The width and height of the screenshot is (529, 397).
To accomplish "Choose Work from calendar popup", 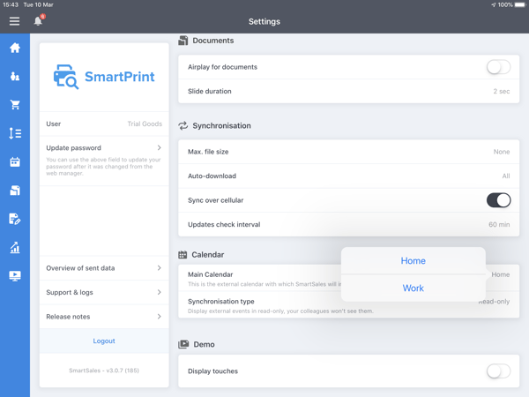I will pyautogui.click(x=413, y=288).
